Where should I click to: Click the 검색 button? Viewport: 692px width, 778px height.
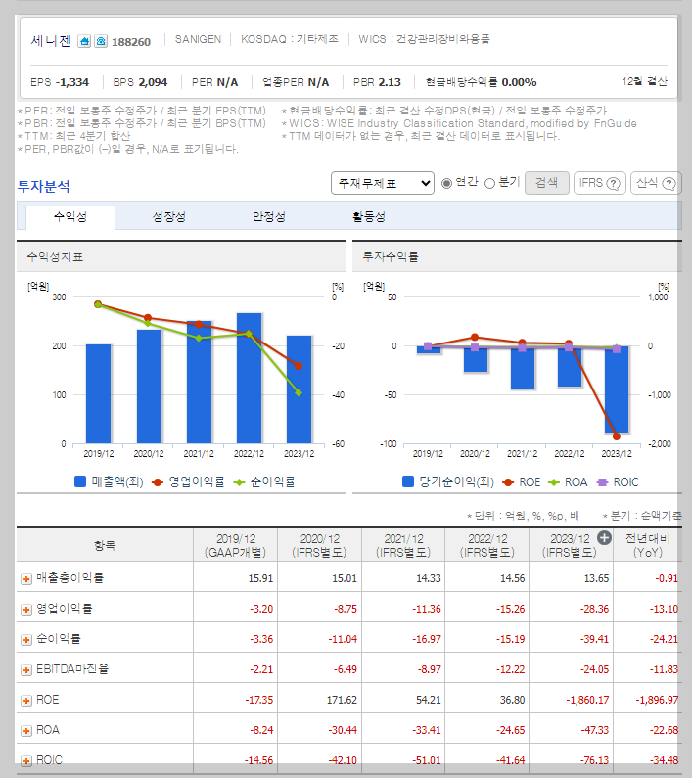tap(546, 183)
